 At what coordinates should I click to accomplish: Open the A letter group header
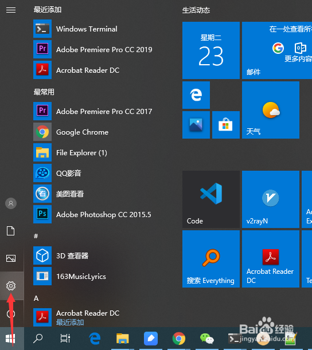click(36, 298)
